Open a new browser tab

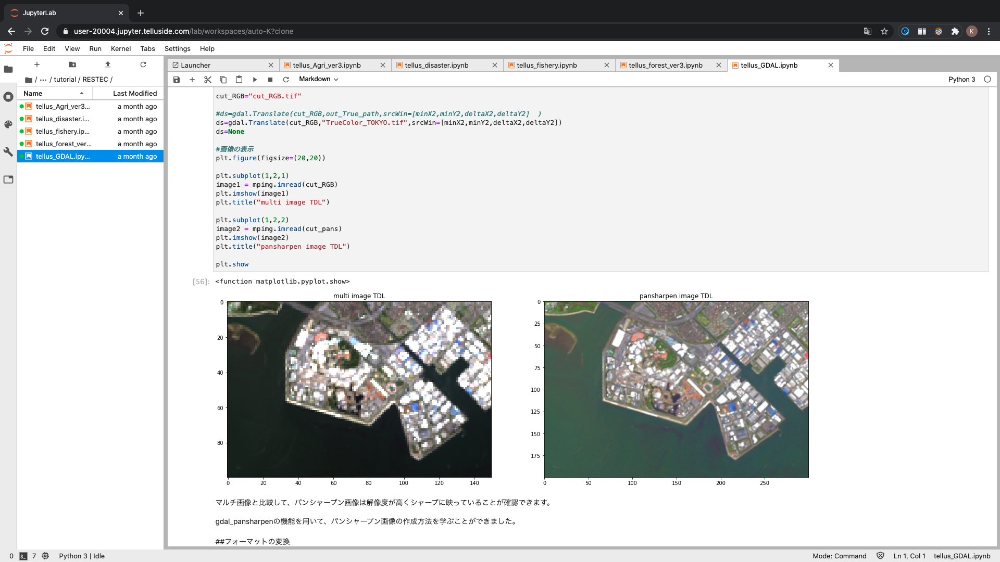pyautogui.click(x=141, y=13)
